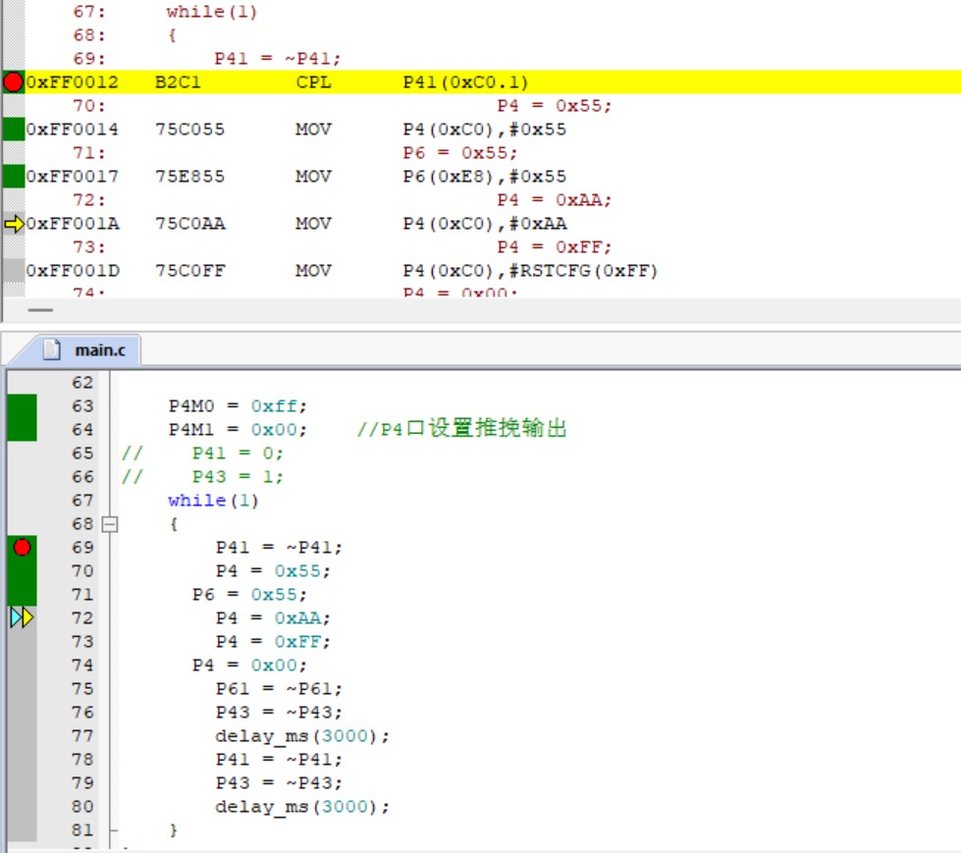Select disassembly address 0xFF0014

click(x=73, y=130)
